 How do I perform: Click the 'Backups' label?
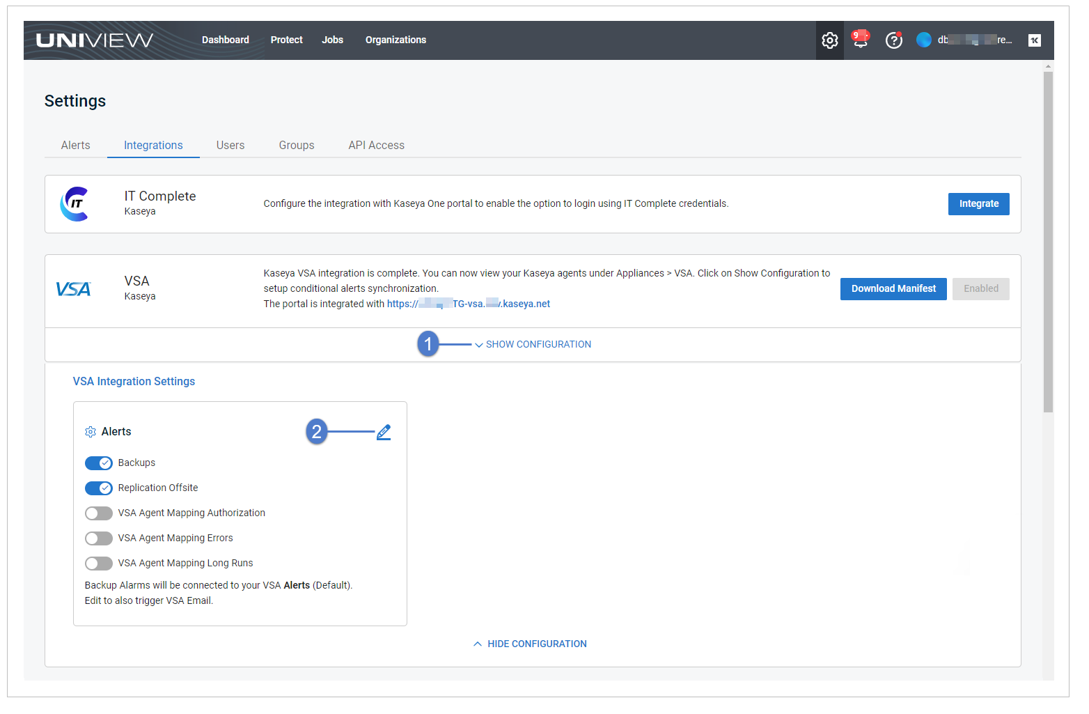click(136, 463)
